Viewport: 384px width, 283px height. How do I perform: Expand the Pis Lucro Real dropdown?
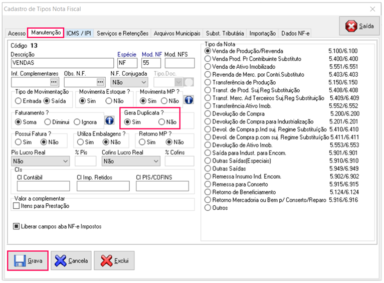click(x=65, y=161)
